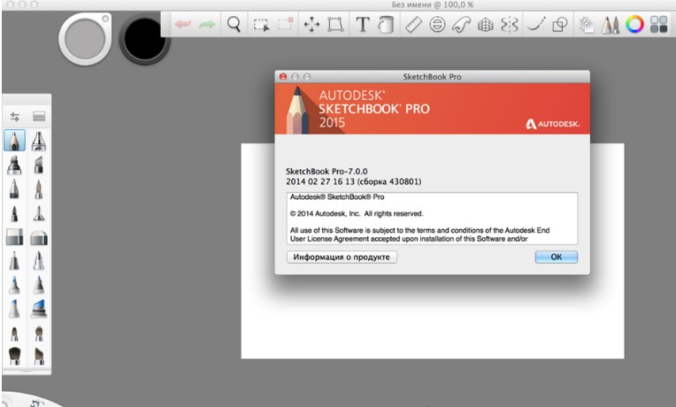The width and height of the screenshot is (676, 407).
Task: Select the Chisel tip pen brush
Action: [x=39, y=165]
